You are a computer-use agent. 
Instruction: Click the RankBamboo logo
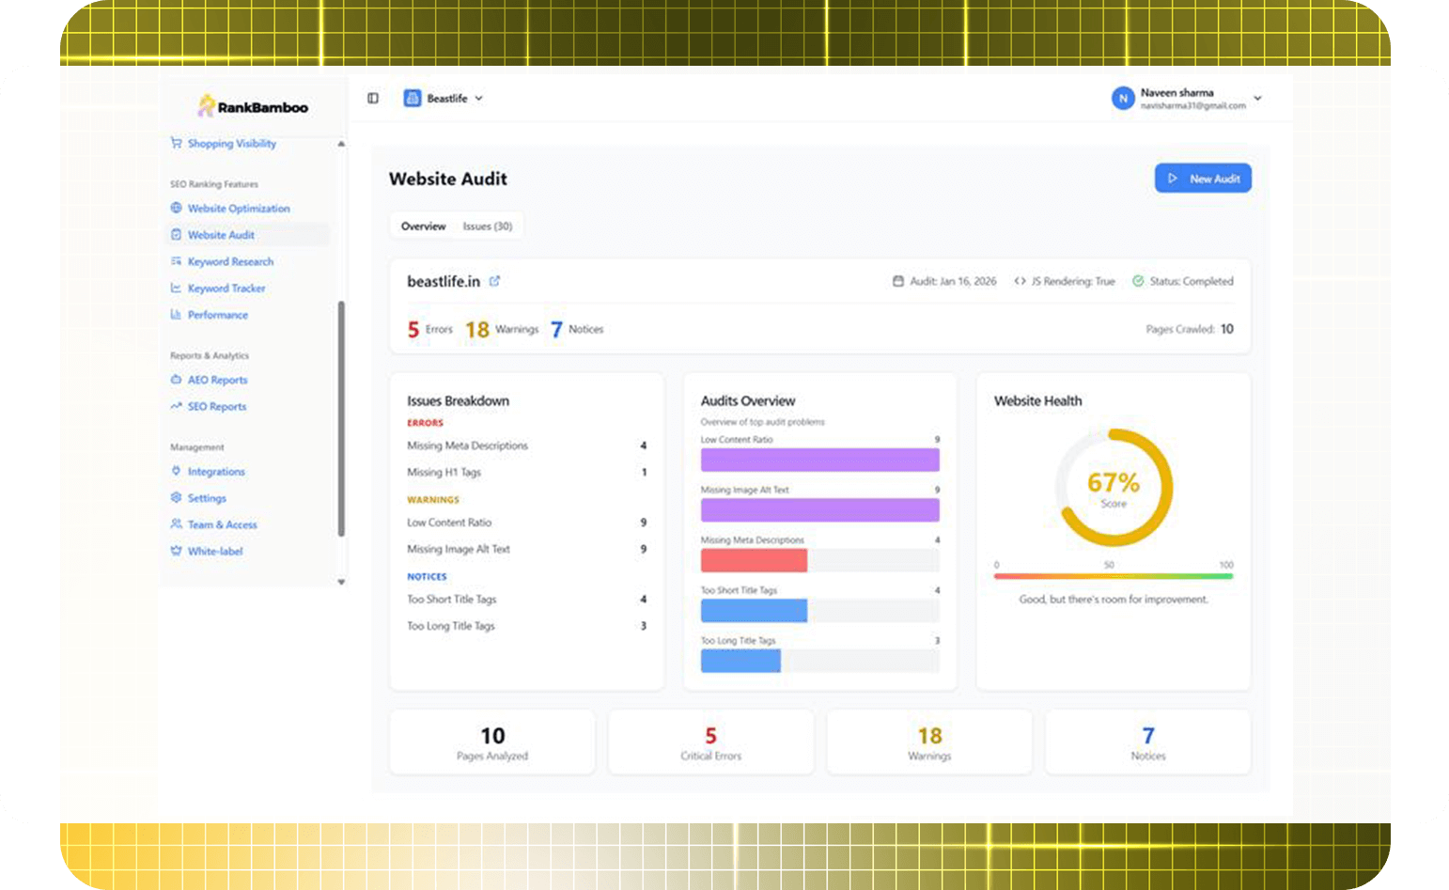[253, 106]
